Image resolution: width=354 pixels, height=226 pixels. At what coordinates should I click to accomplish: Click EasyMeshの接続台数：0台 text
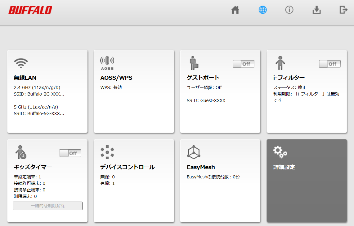pos(213,177)
